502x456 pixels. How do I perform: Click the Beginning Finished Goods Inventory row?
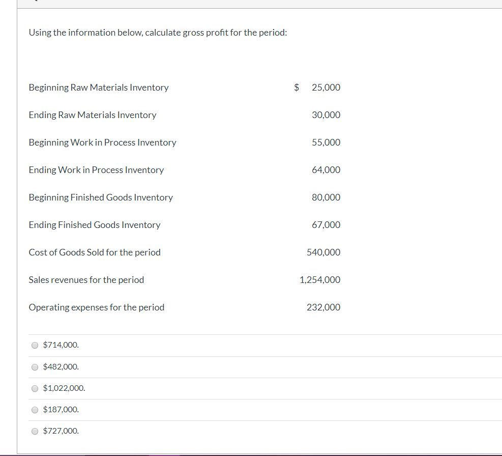(100, 197)
